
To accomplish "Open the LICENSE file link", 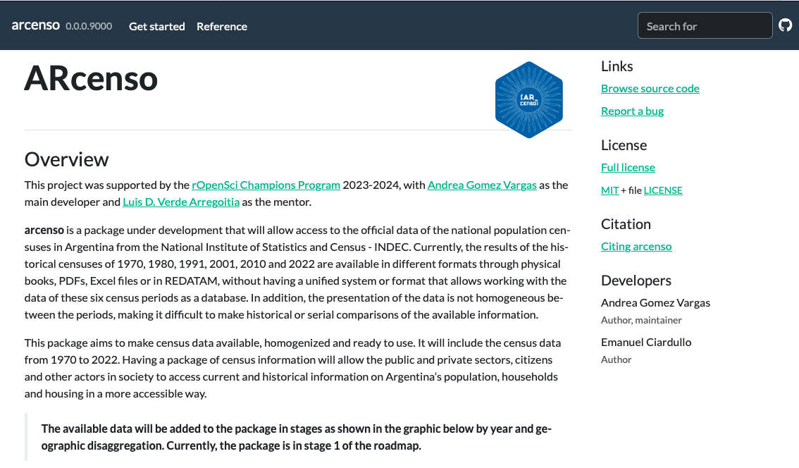I will point(662,190).
